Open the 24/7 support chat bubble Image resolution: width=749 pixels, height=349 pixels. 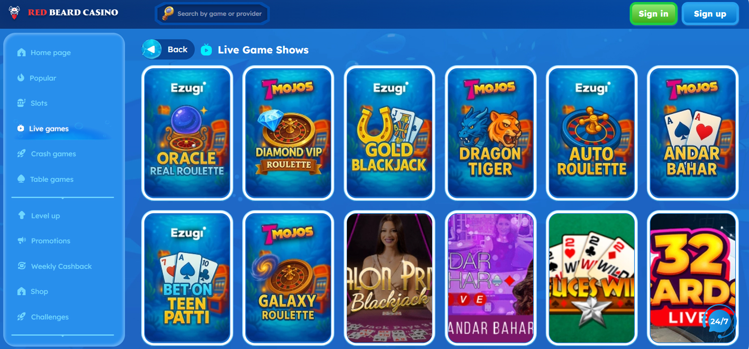coord(719,321)
